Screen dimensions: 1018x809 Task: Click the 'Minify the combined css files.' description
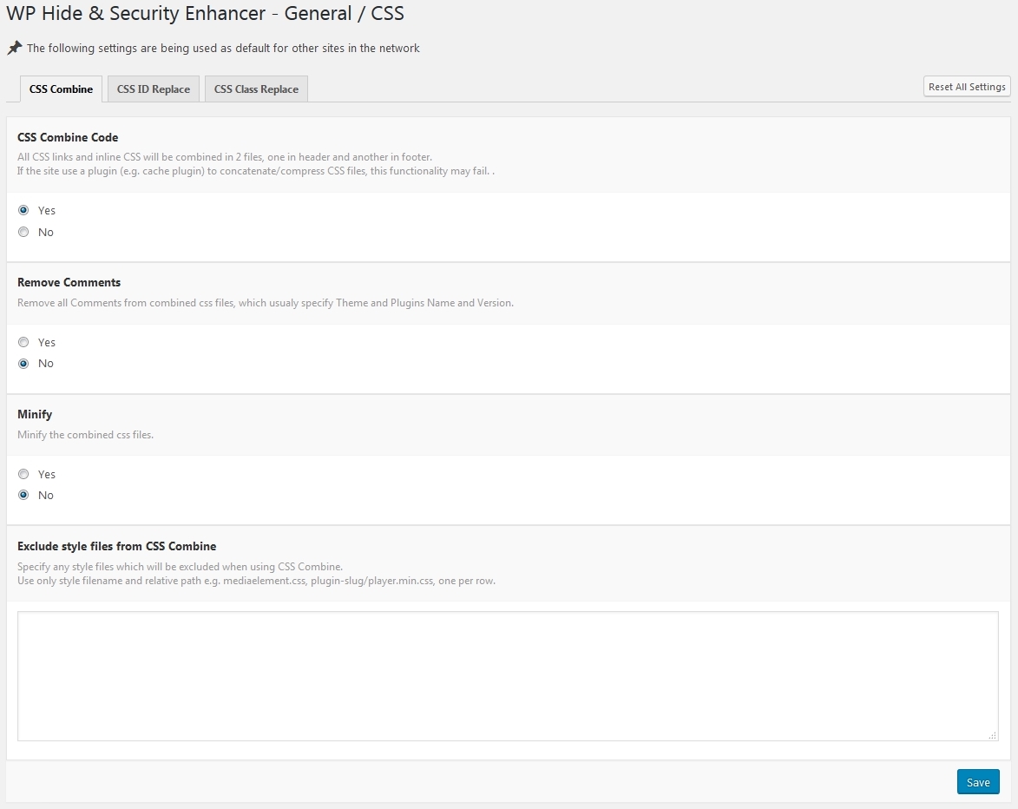[85, 435]
